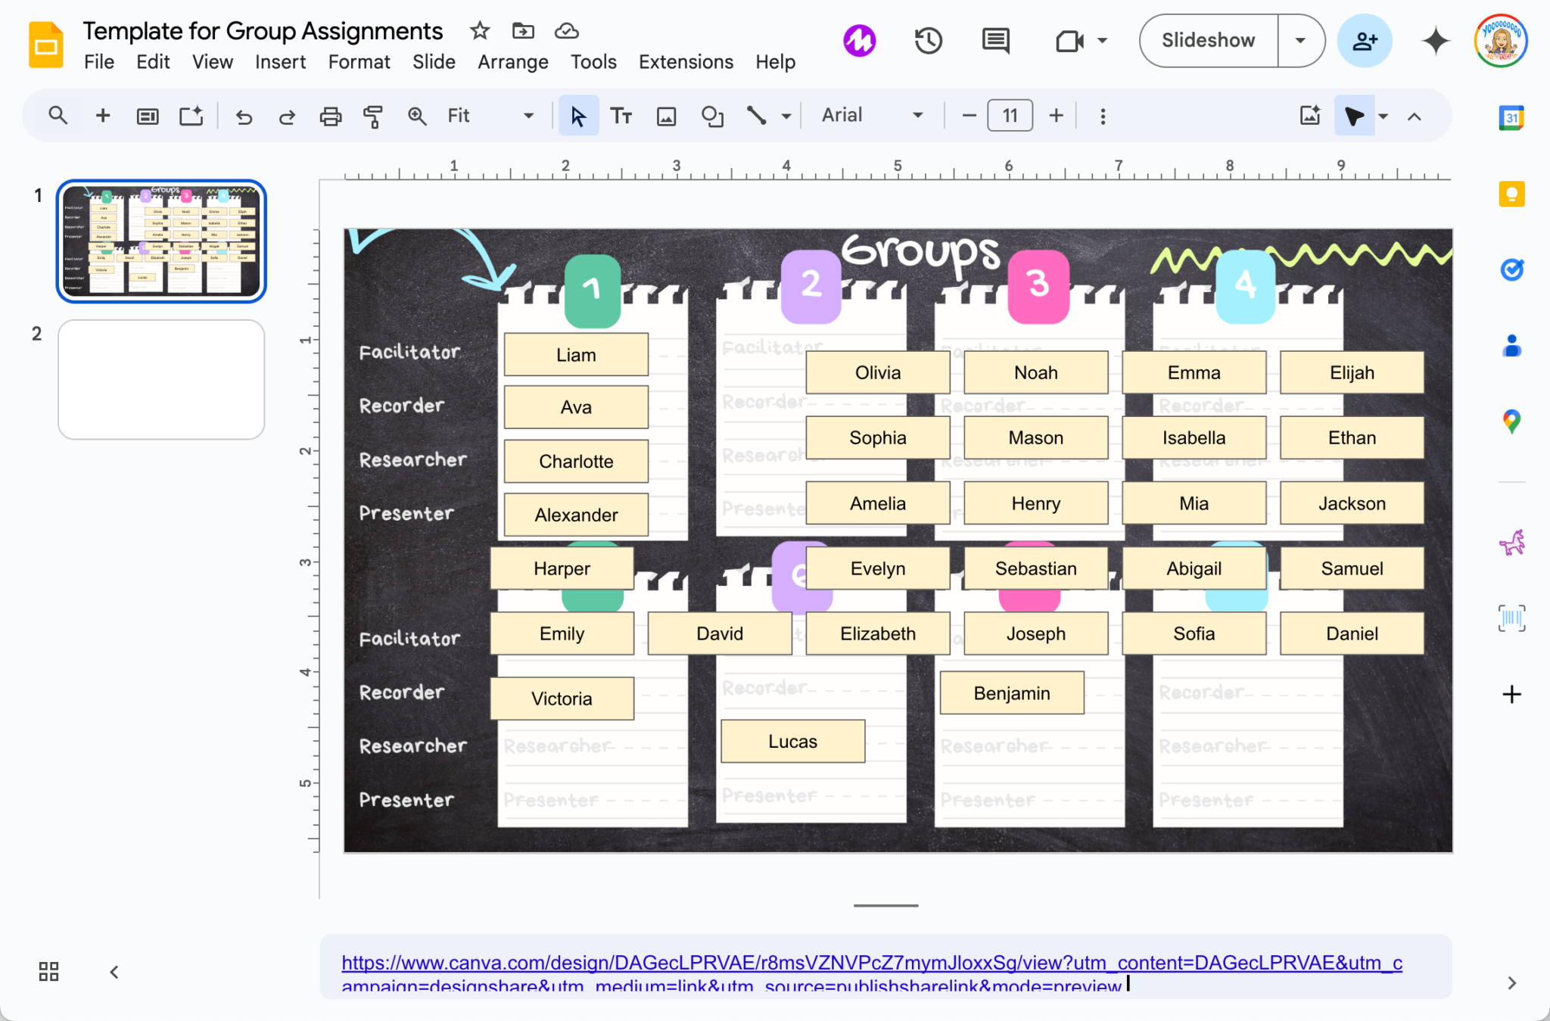Start a video call camera icon

(1069, 41)
